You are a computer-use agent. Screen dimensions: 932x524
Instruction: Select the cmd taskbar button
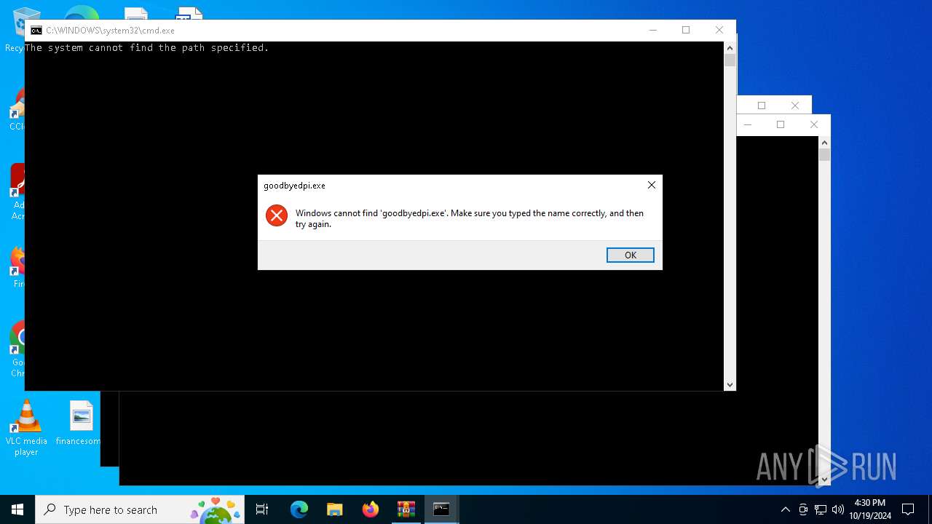(x=441, y=509)
